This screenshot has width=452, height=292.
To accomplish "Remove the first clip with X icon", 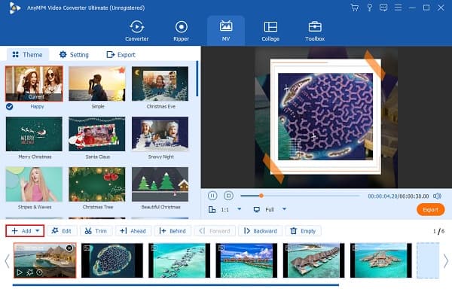I will coord(69,248).
